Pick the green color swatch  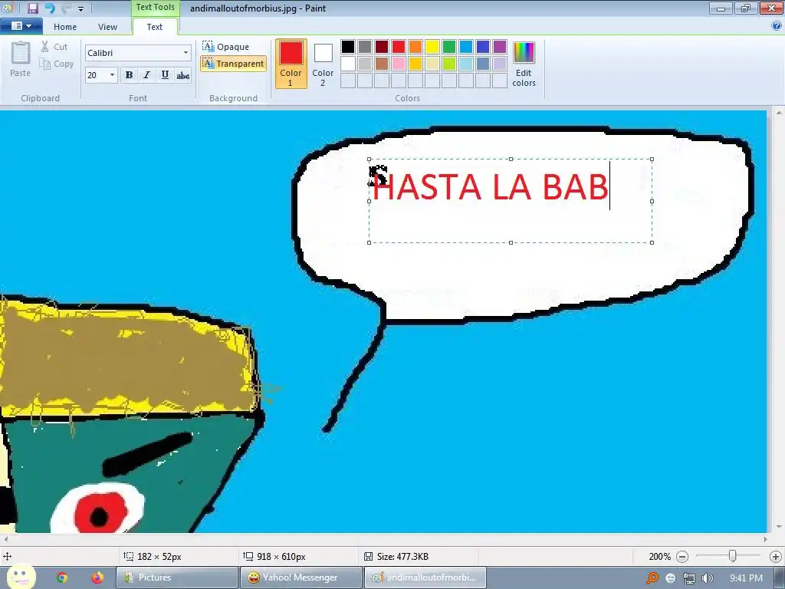tap(449, 47)
